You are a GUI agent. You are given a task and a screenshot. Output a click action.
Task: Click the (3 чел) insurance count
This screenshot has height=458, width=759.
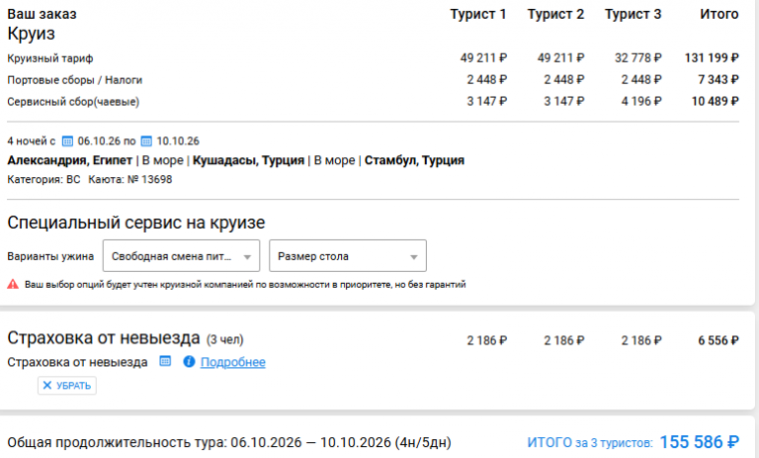225,339
